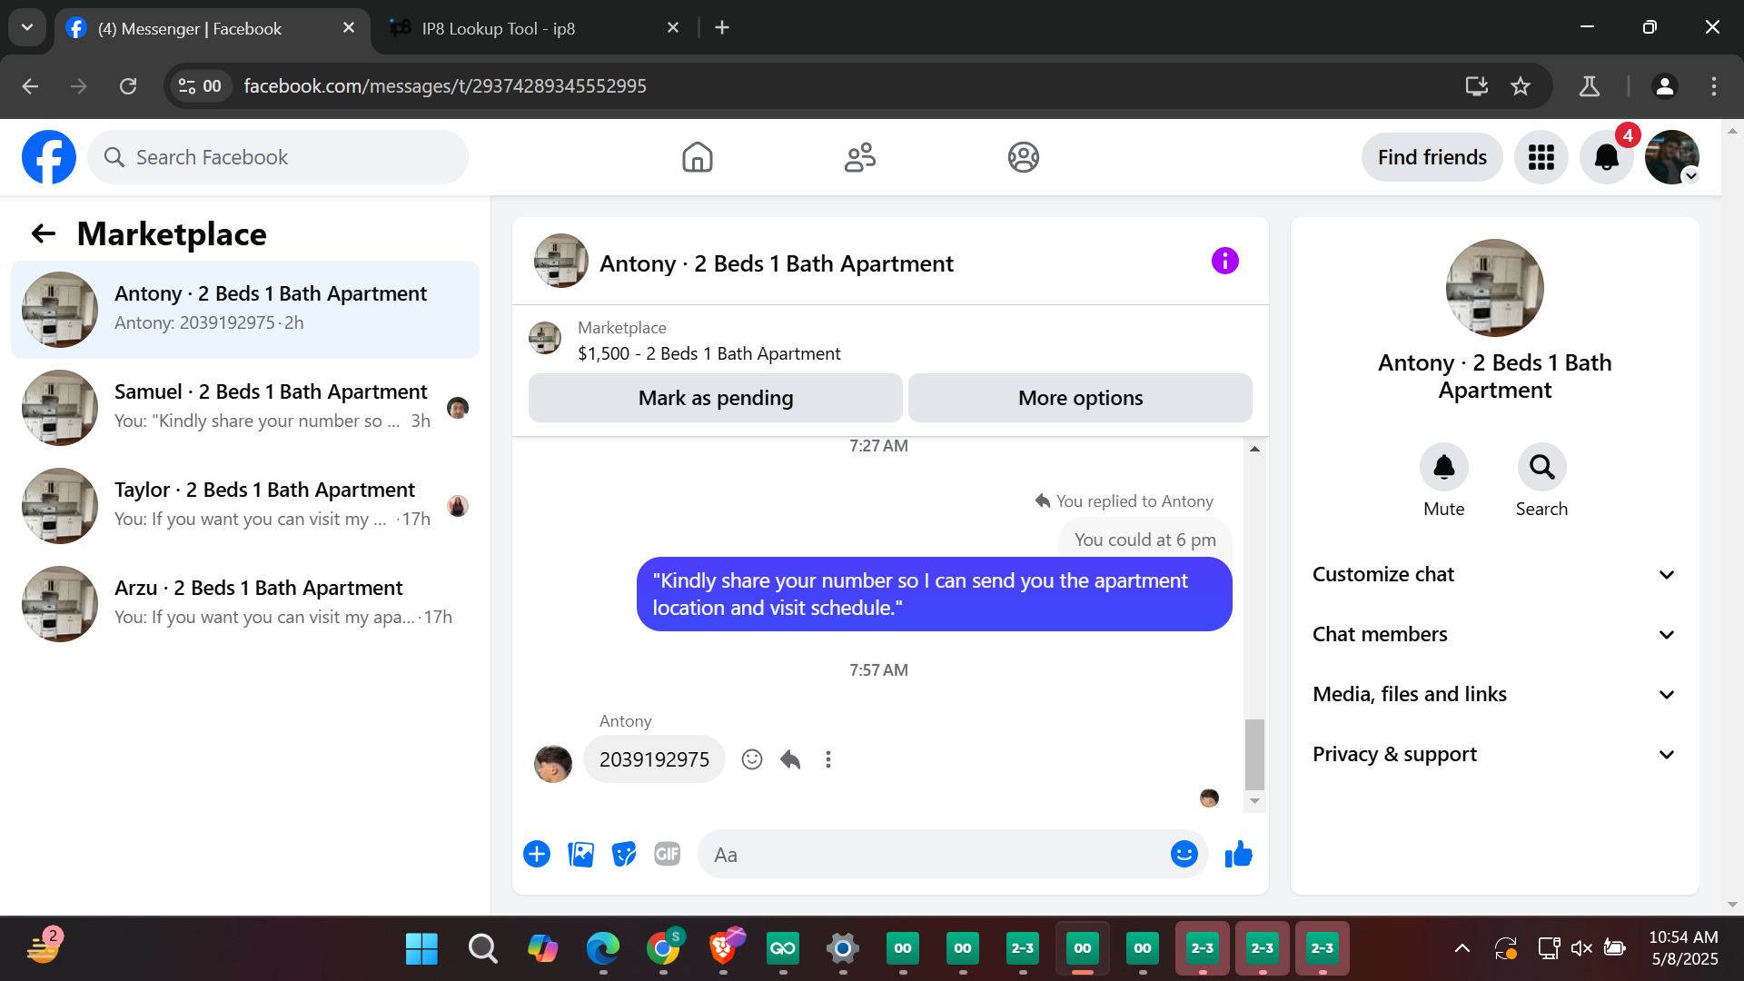
Task: Click the muted volume icon in tray
Action: pos(1581,948)
